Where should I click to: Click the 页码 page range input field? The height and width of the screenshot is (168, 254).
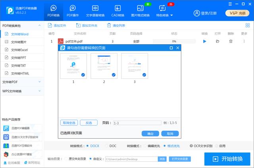(137, 123)
